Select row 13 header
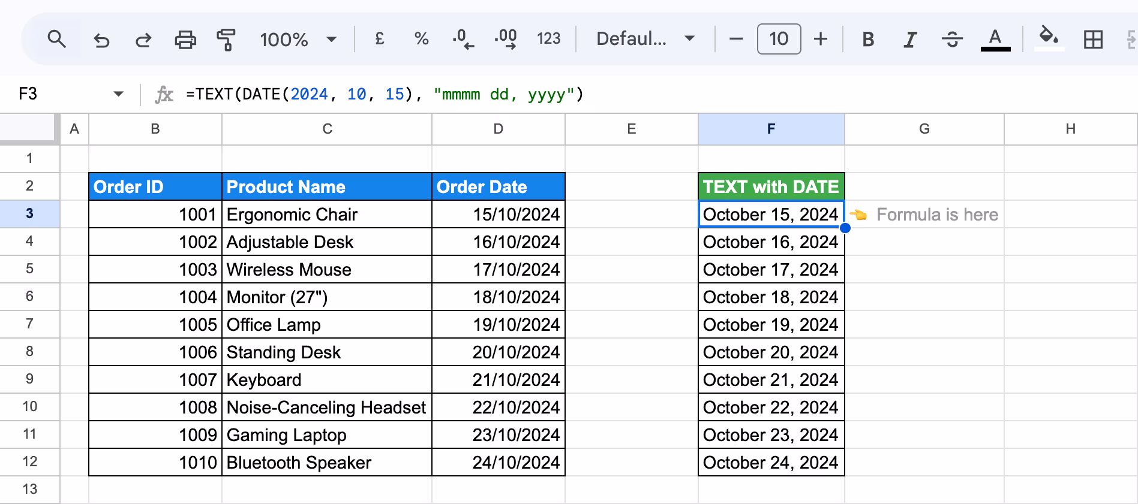Viewport: 1138px width, 504px height. click(29, 490)
